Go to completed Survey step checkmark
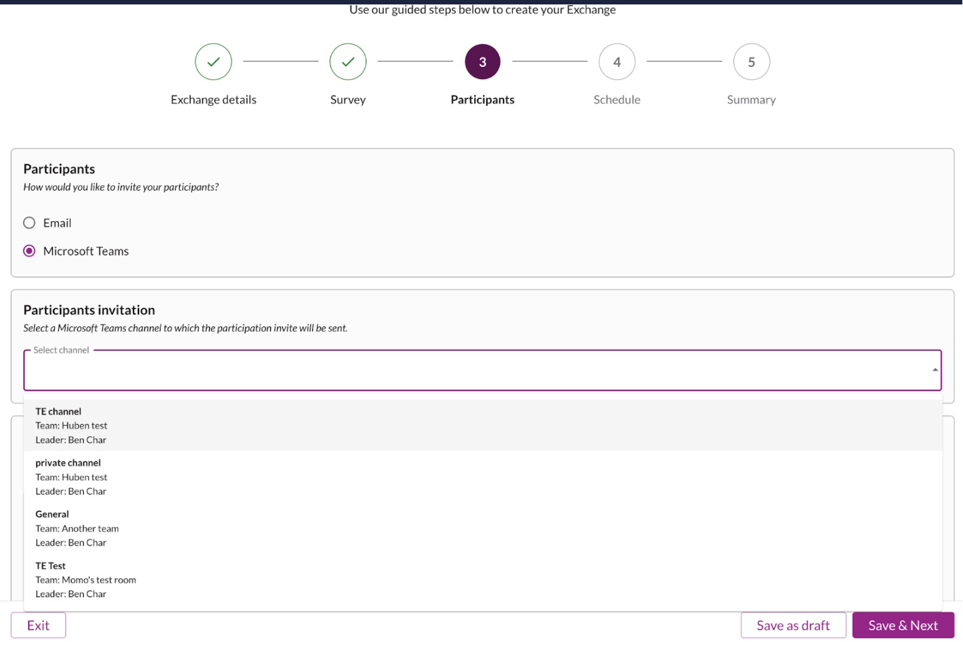The width and height of the screenshot is (963, 646). (348, 62)
